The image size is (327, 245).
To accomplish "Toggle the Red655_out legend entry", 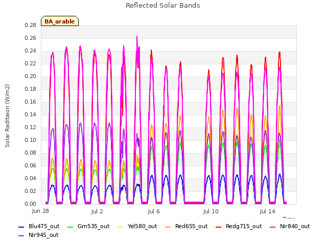I will tap(186, 227).
